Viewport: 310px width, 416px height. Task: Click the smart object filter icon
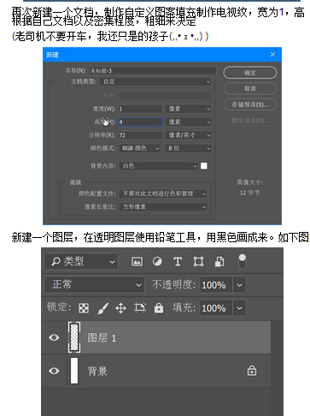219,261
